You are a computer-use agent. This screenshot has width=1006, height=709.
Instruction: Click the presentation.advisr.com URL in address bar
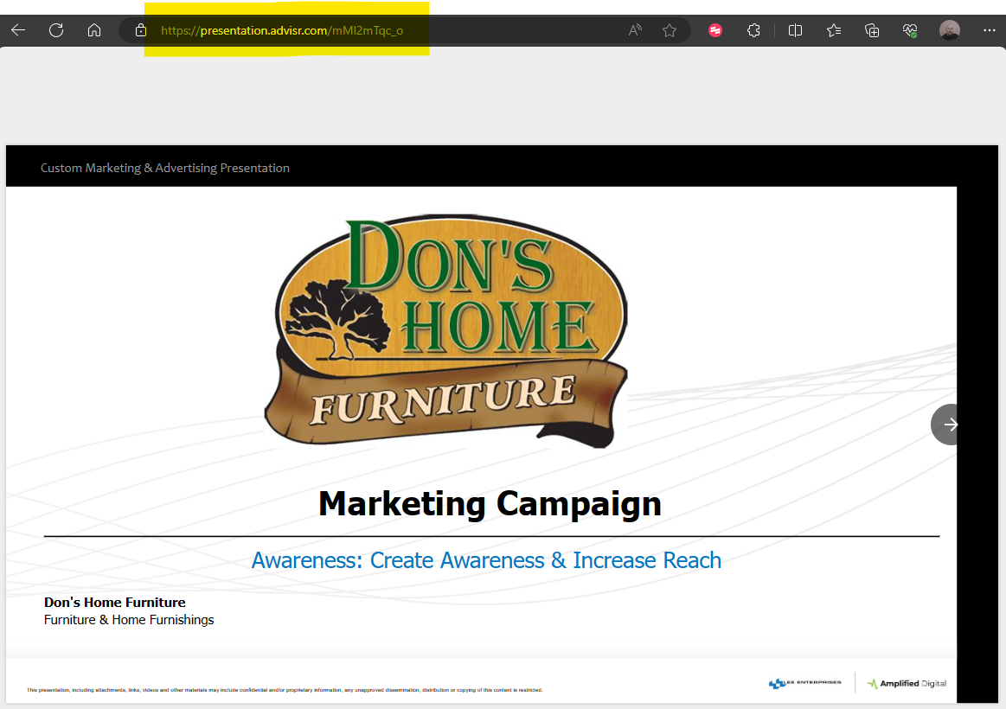282,30
